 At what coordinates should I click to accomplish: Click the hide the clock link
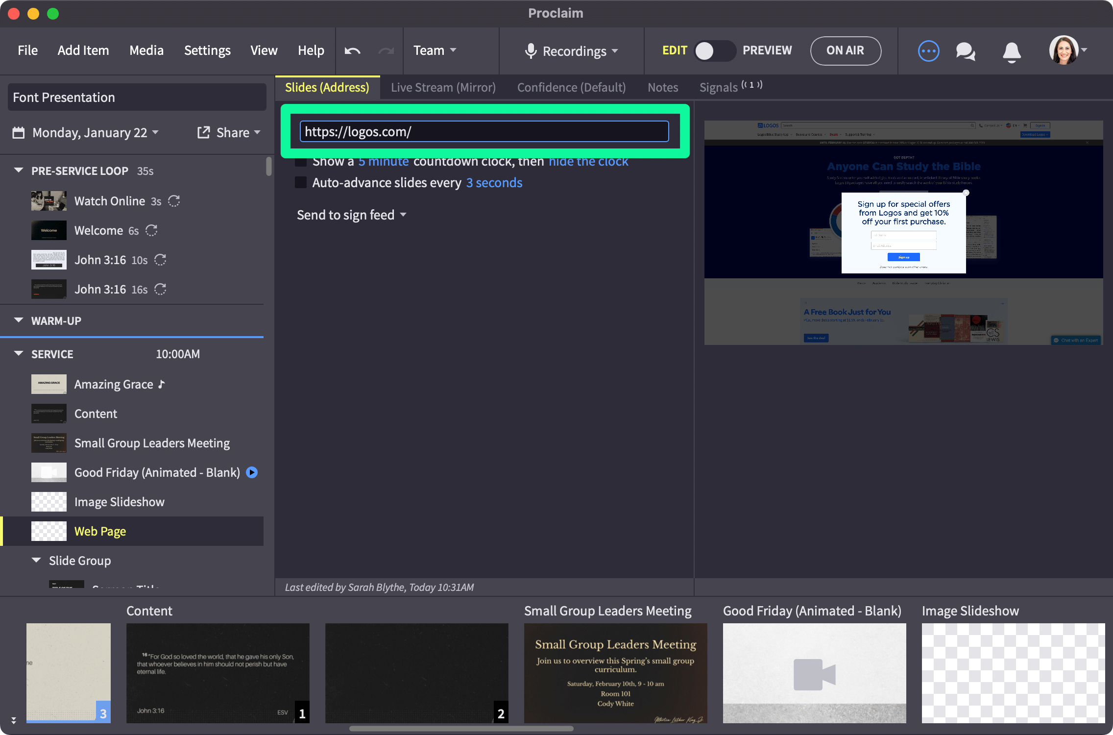[588, 161]
